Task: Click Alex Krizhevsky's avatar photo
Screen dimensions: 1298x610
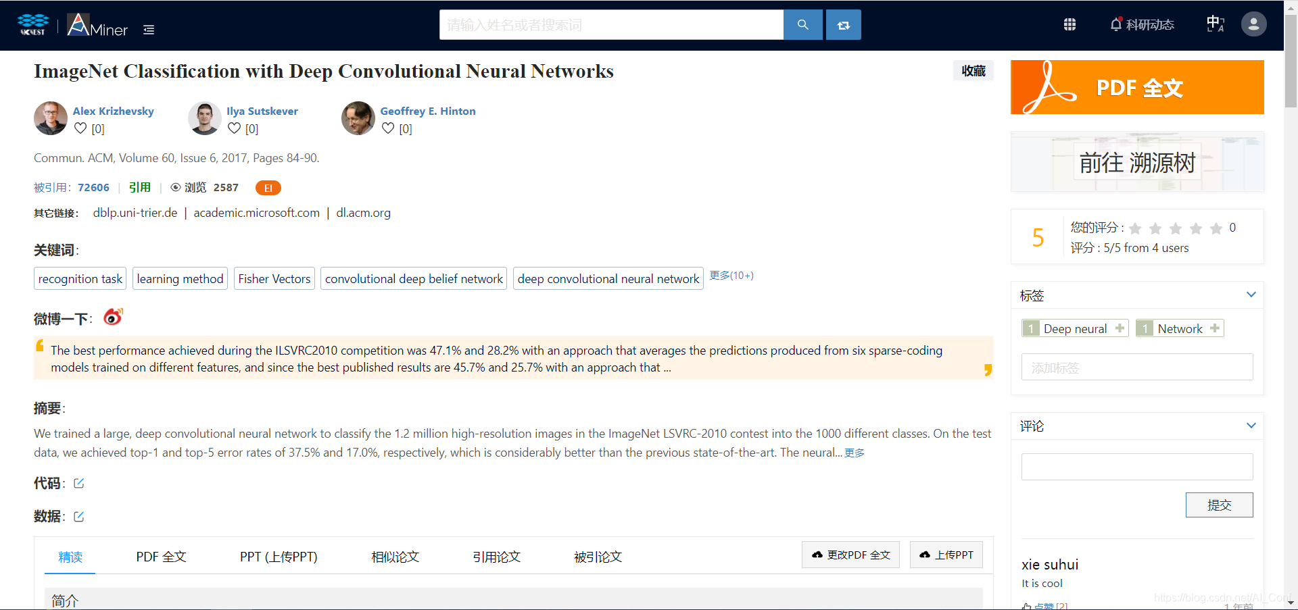Action: (51, 118)
